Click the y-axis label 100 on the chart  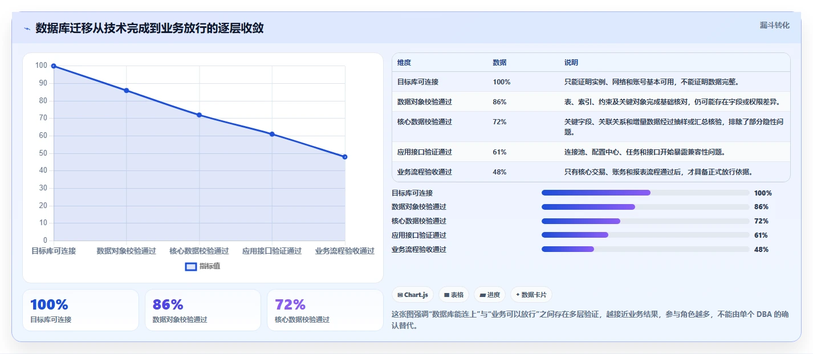pos(41,66)
